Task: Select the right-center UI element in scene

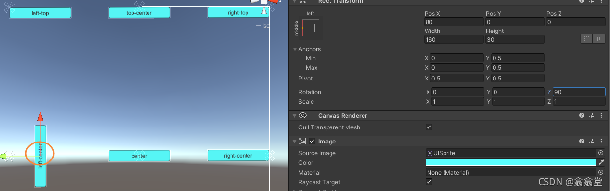Action: point(238,156)
